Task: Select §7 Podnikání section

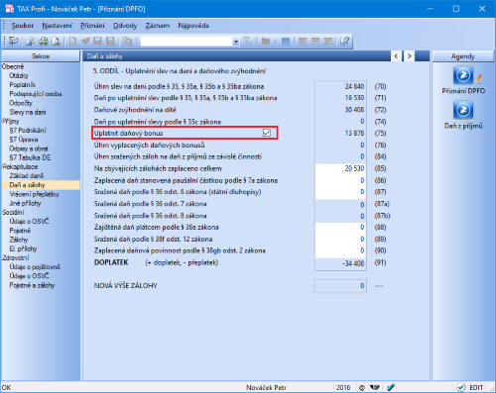Action: tap(28, 131)
